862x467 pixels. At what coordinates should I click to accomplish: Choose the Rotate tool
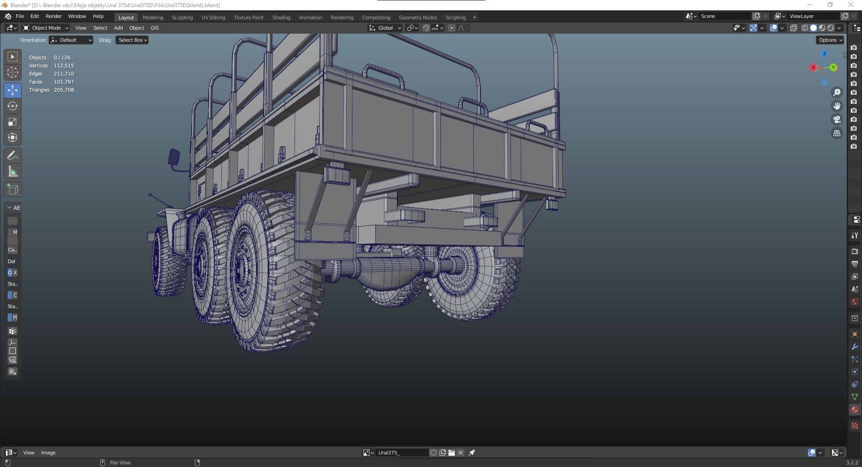click(13, 106)
